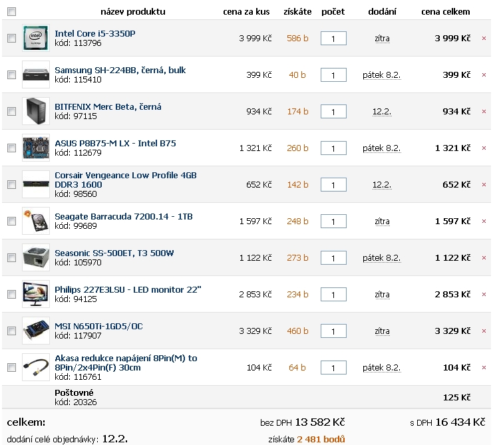This screenshot has width=493, height=445.
Task: Toggle the select-all checkbox in header
Action: [x=11, y=11]
